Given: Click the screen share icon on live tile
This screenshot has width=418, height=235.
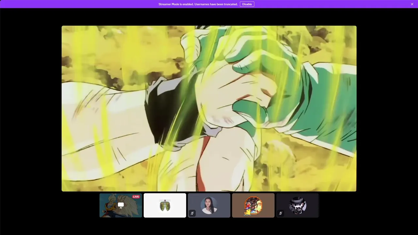Looking at the screenshot, I should pos(121,205).
